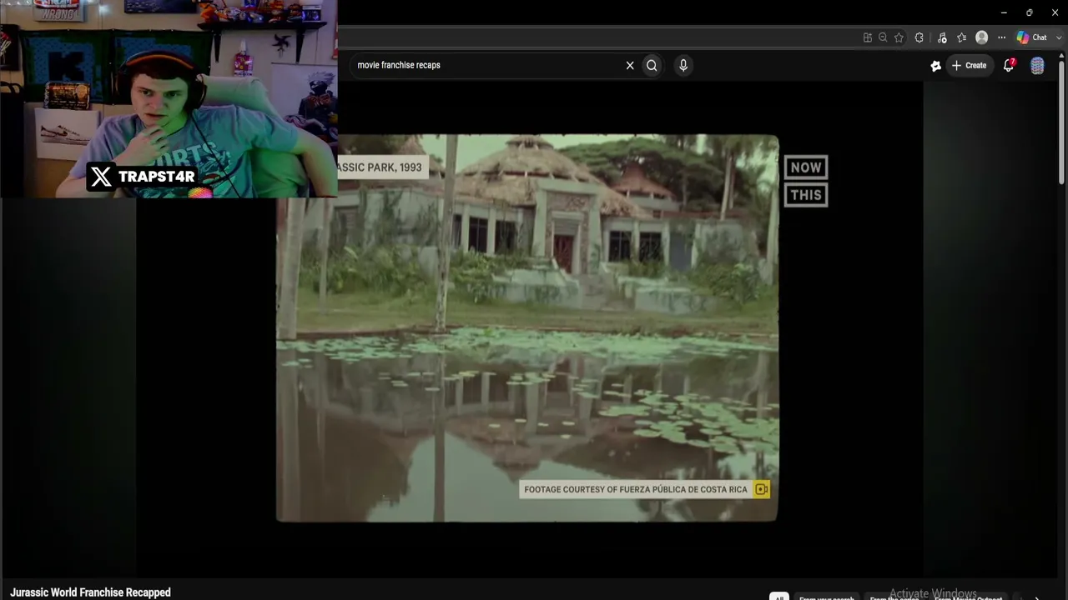Viewport: 1068px width, 600px height.
Task: Click the magnifier search button
Action: tap(652, 65)
